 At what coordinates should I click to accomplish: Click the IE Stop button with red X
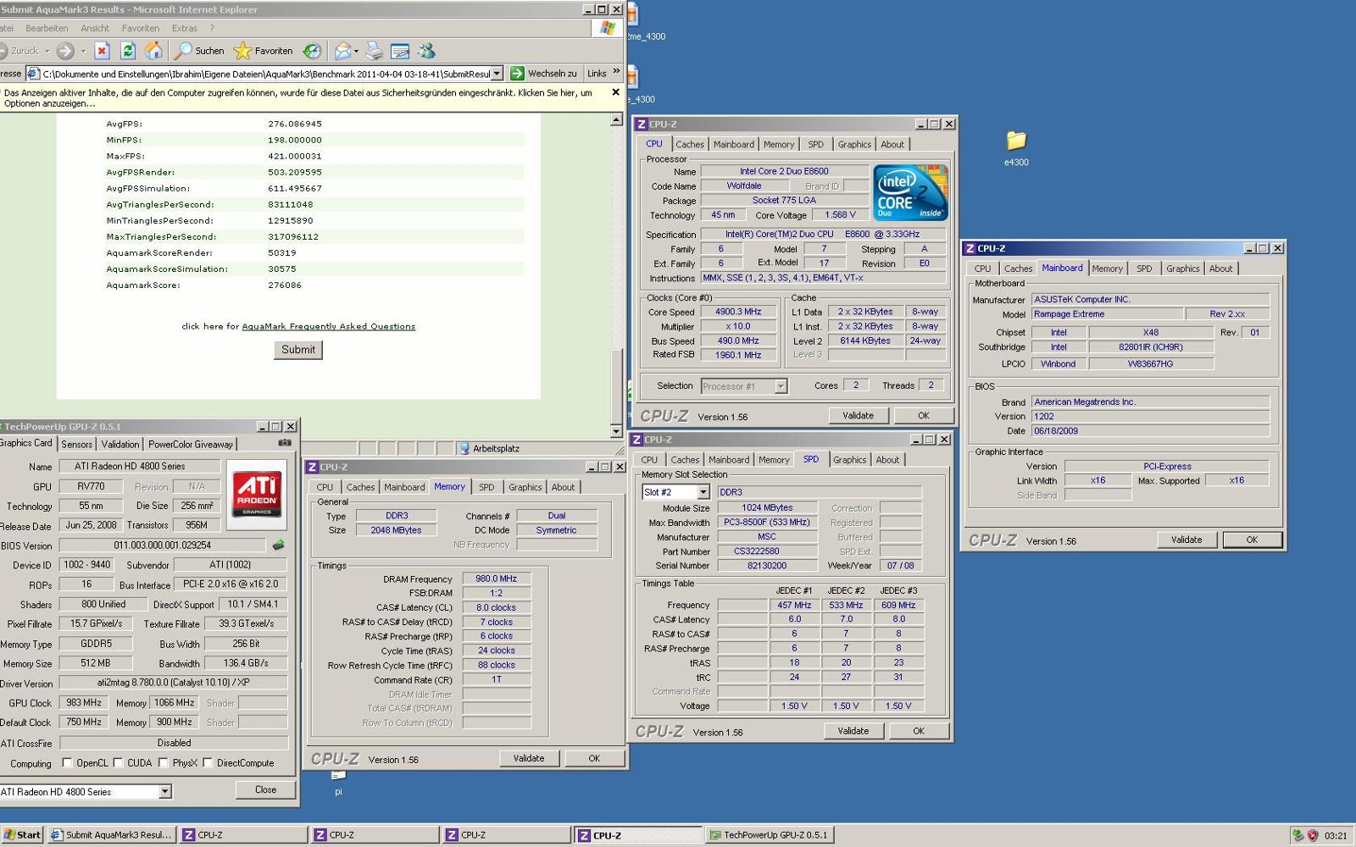point(102,51)
